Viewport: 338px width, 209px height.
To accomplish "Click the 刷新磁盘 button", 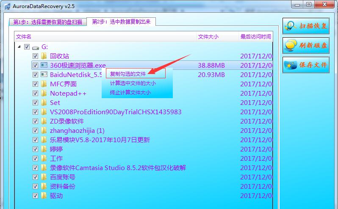I will click(306, 45).
